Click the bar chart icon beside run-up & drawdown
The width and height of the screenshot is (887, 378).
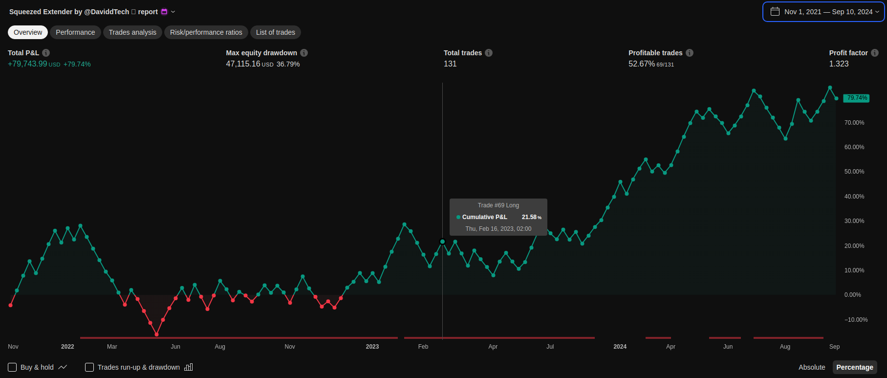click(189, 367)
